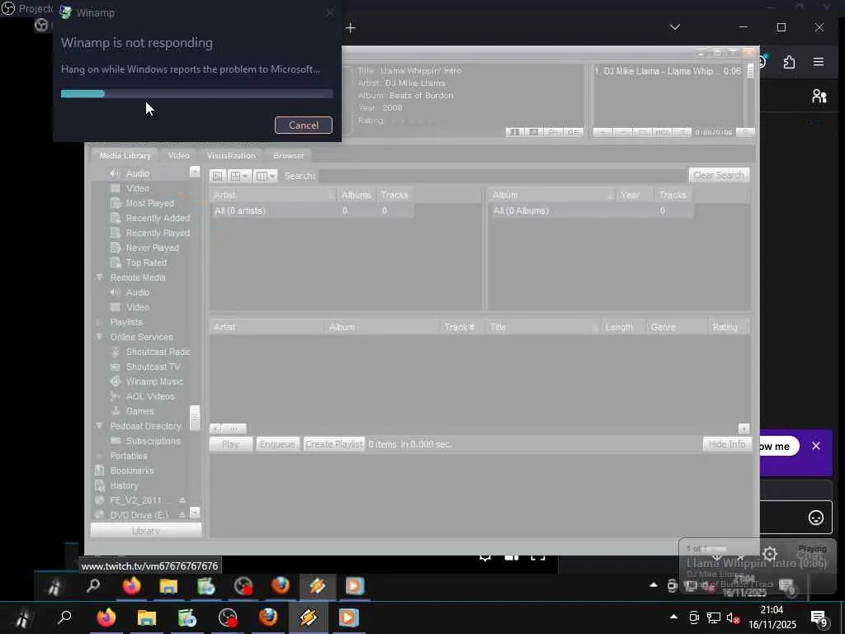Click muted volume icon in main system tray

(733, 617)
